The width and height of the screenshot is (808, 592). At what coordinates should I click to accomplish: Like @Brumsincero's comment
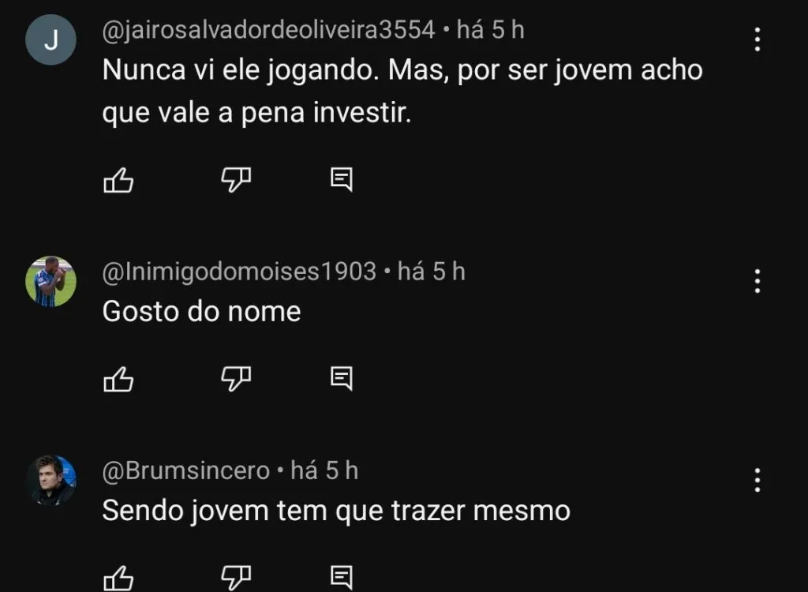pyautogui.click(x=118, y=578)
